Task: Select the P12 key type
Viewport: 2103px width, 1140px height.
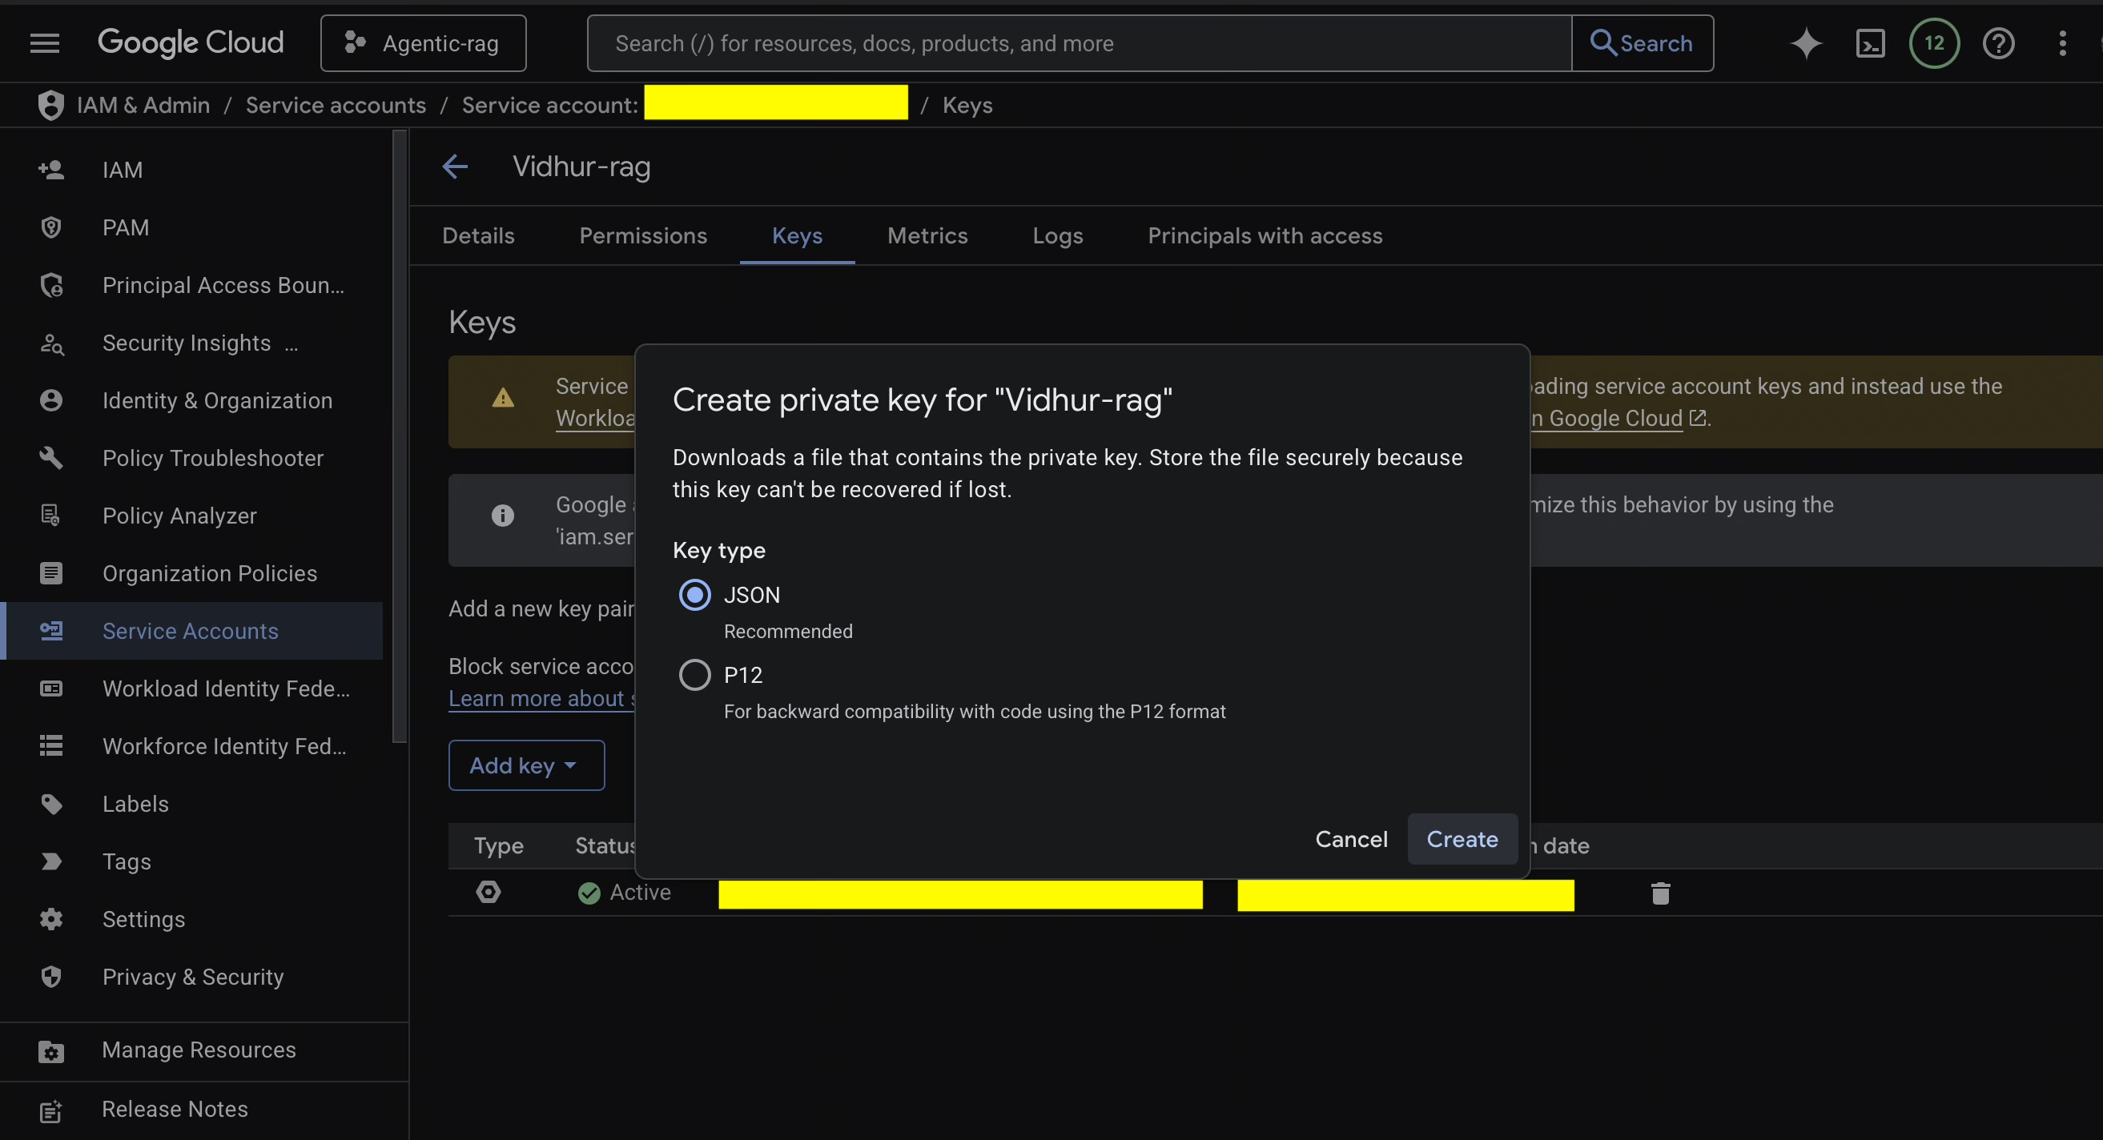Action: point(694,674)
